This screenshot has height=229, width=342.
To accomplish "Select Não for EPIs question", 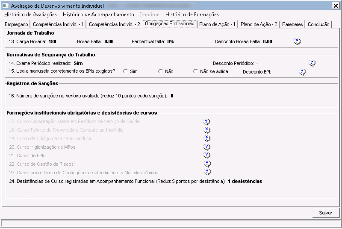I will tap(160, 71).
